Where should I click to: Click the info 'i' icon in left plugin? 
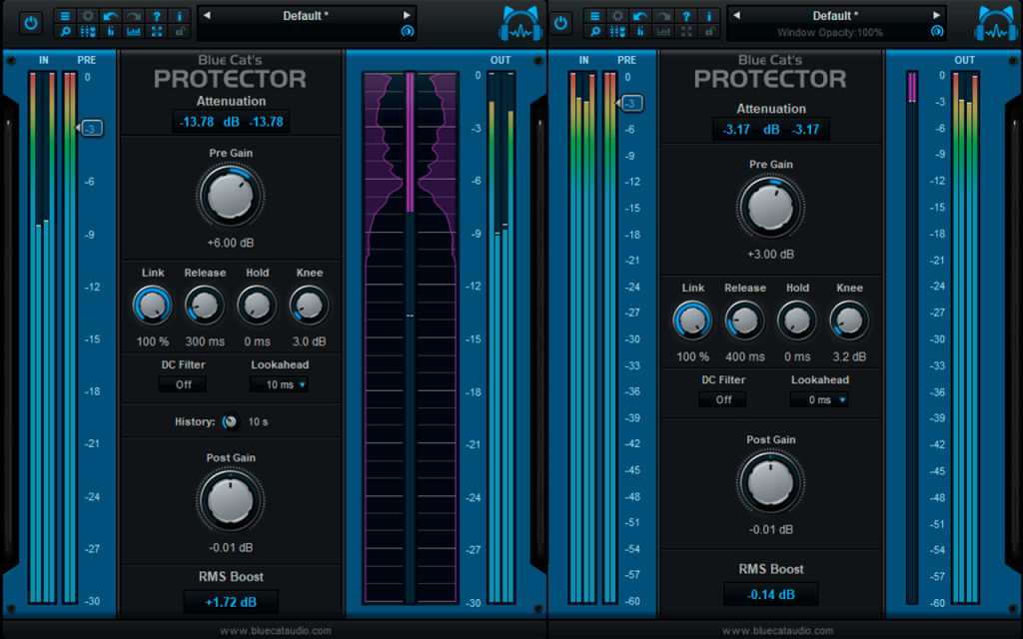click(180, 16)
